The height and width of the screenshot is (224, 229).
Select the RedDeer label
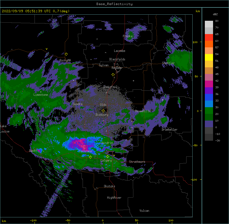point(117,68)
